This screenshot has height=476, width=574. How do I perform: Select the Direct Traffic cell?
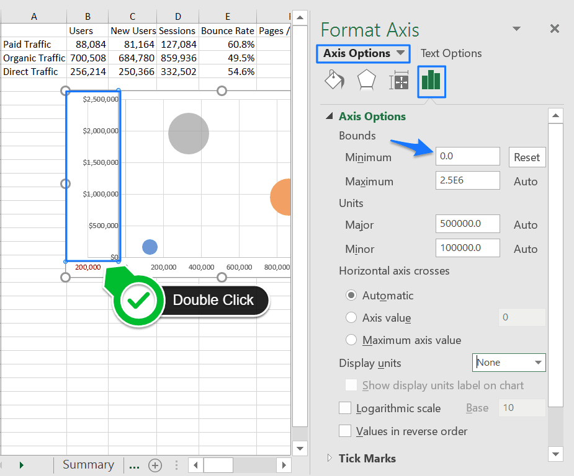(34, 71)
